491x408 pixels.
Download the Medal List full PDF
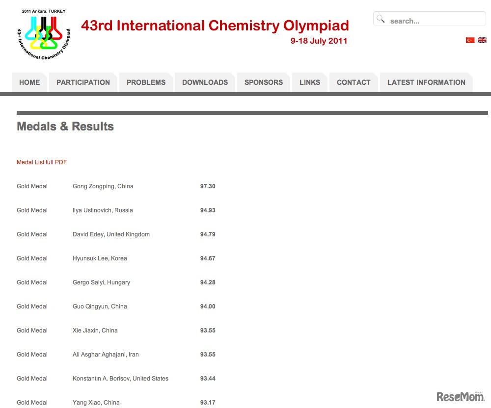tap(42, 162)
